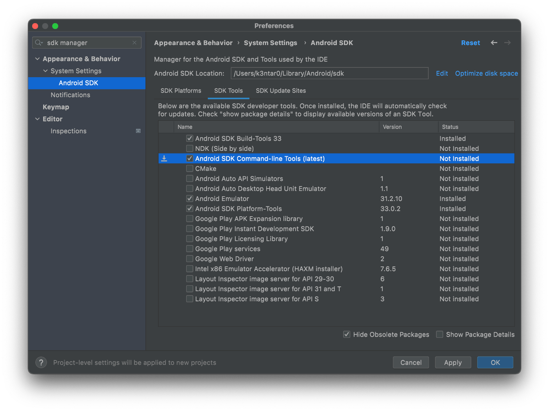This screenshot has height=411, width=549.
Task: Uncheck Android SDK Build-Tools 33
Action: [x=190, y=138]
